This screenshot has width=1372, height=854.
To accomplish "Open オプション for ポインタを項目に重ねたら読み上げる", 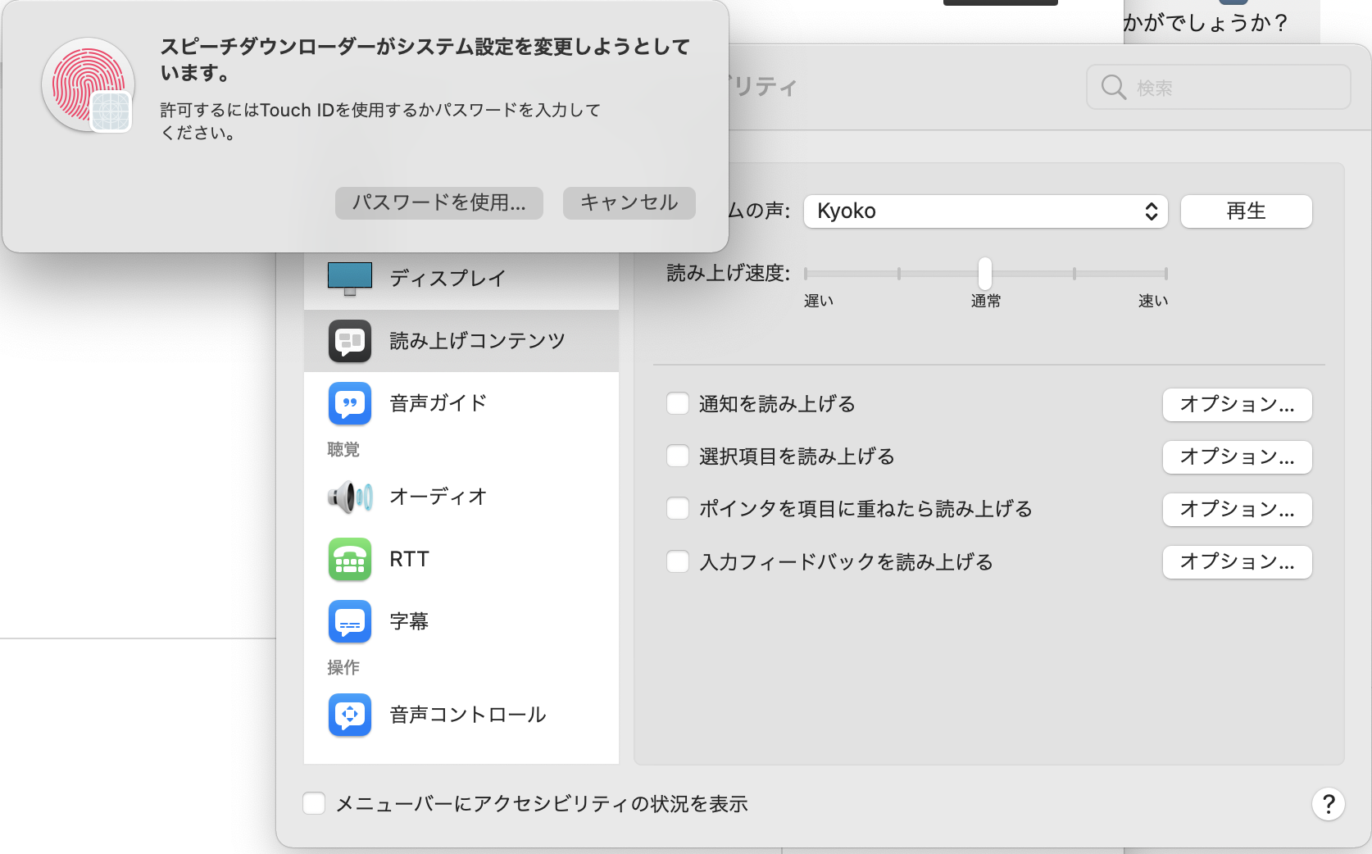I will [x=1237, y=509].
